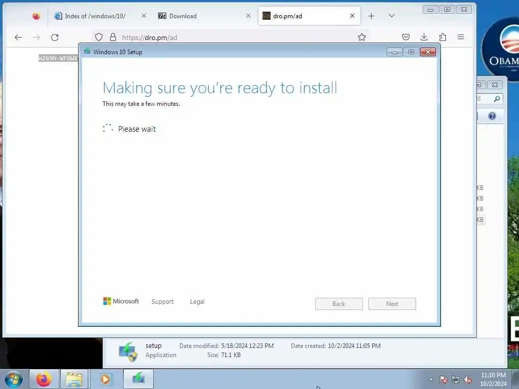Open the Firefox extensions icon
Screen dimensions: 519x389
click(x=442, y=37)
